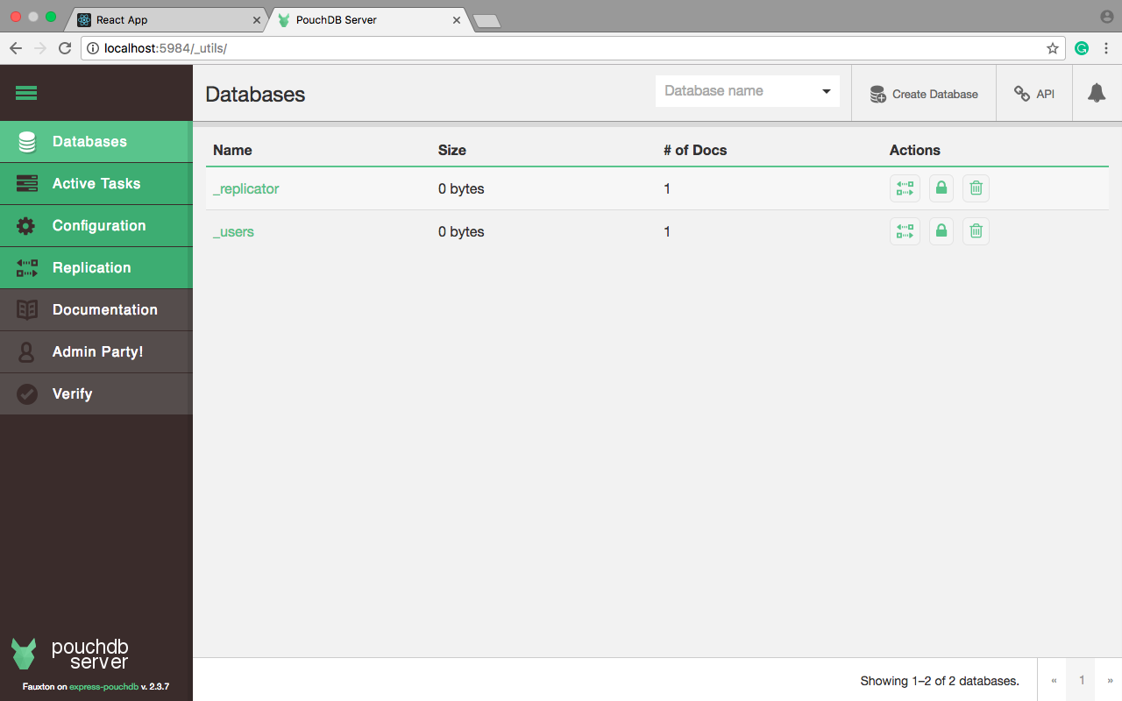The height and width of the screenshot is (701, 1122).
Task: Reload the page
Action: (x=65, y=48)
